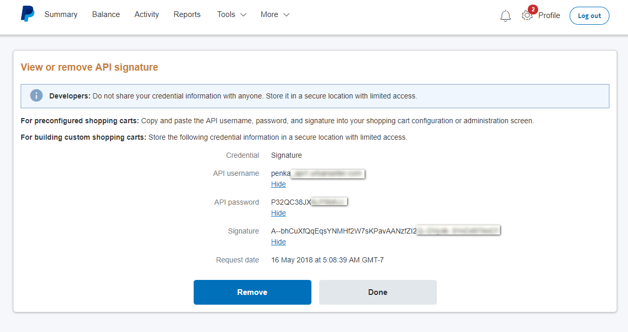Viewport: 628px width, 332px height.
Task: Click the info icon in Developers notice
Action: click(x=36, y=96)
